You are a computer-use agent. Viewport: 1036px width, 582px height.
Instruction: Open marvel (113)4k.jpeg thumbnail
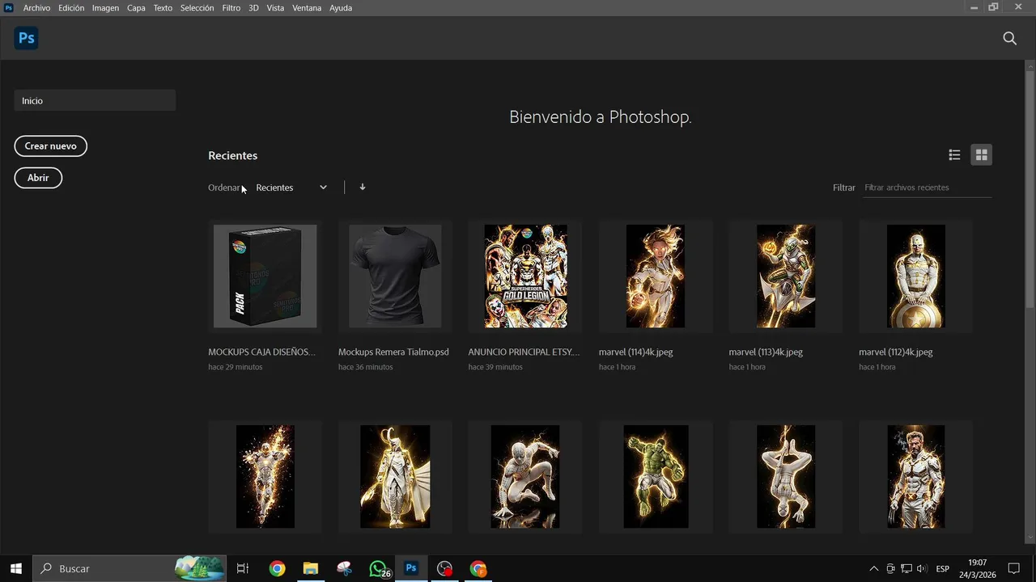pyautogui.click(x=786, y=276)
